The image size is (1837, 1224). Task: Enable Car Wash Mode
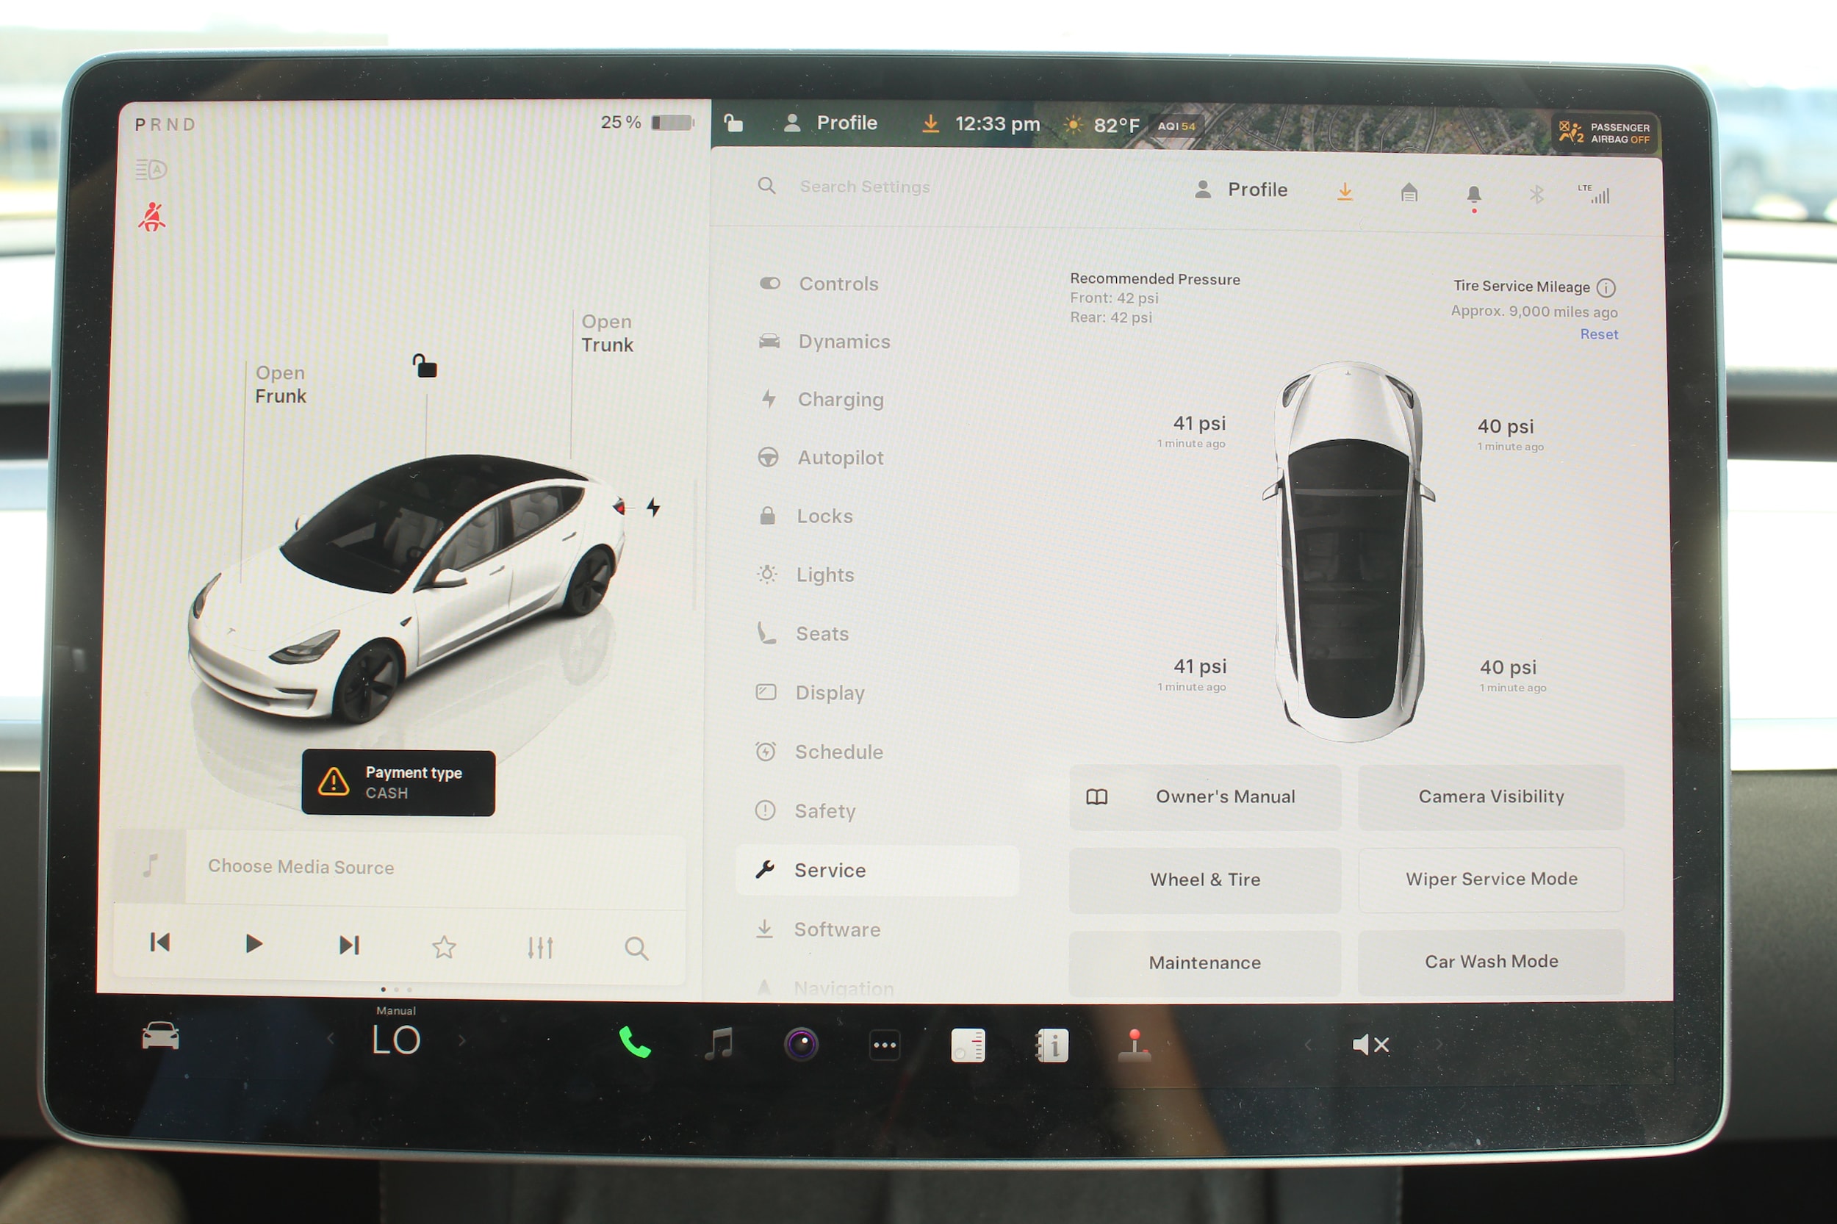tap(1491, 961)
